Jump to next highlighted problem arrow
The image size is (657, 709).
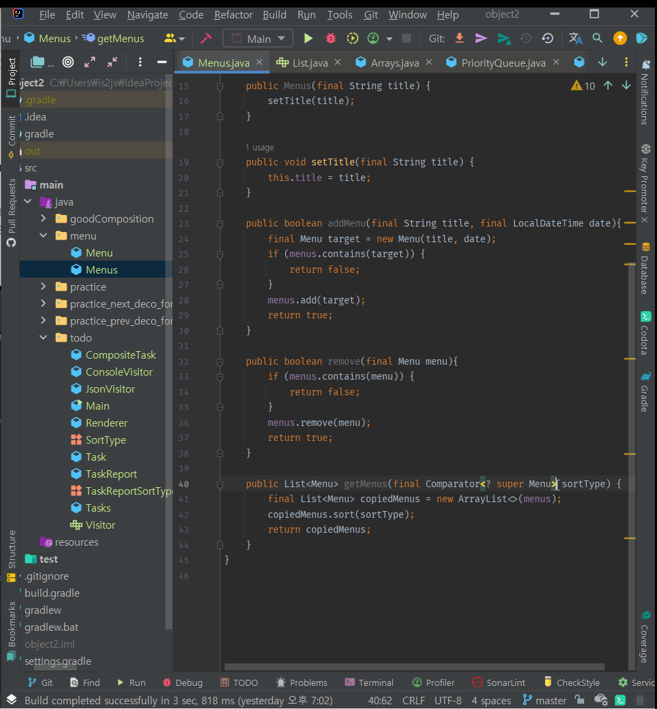pos(626,86)
